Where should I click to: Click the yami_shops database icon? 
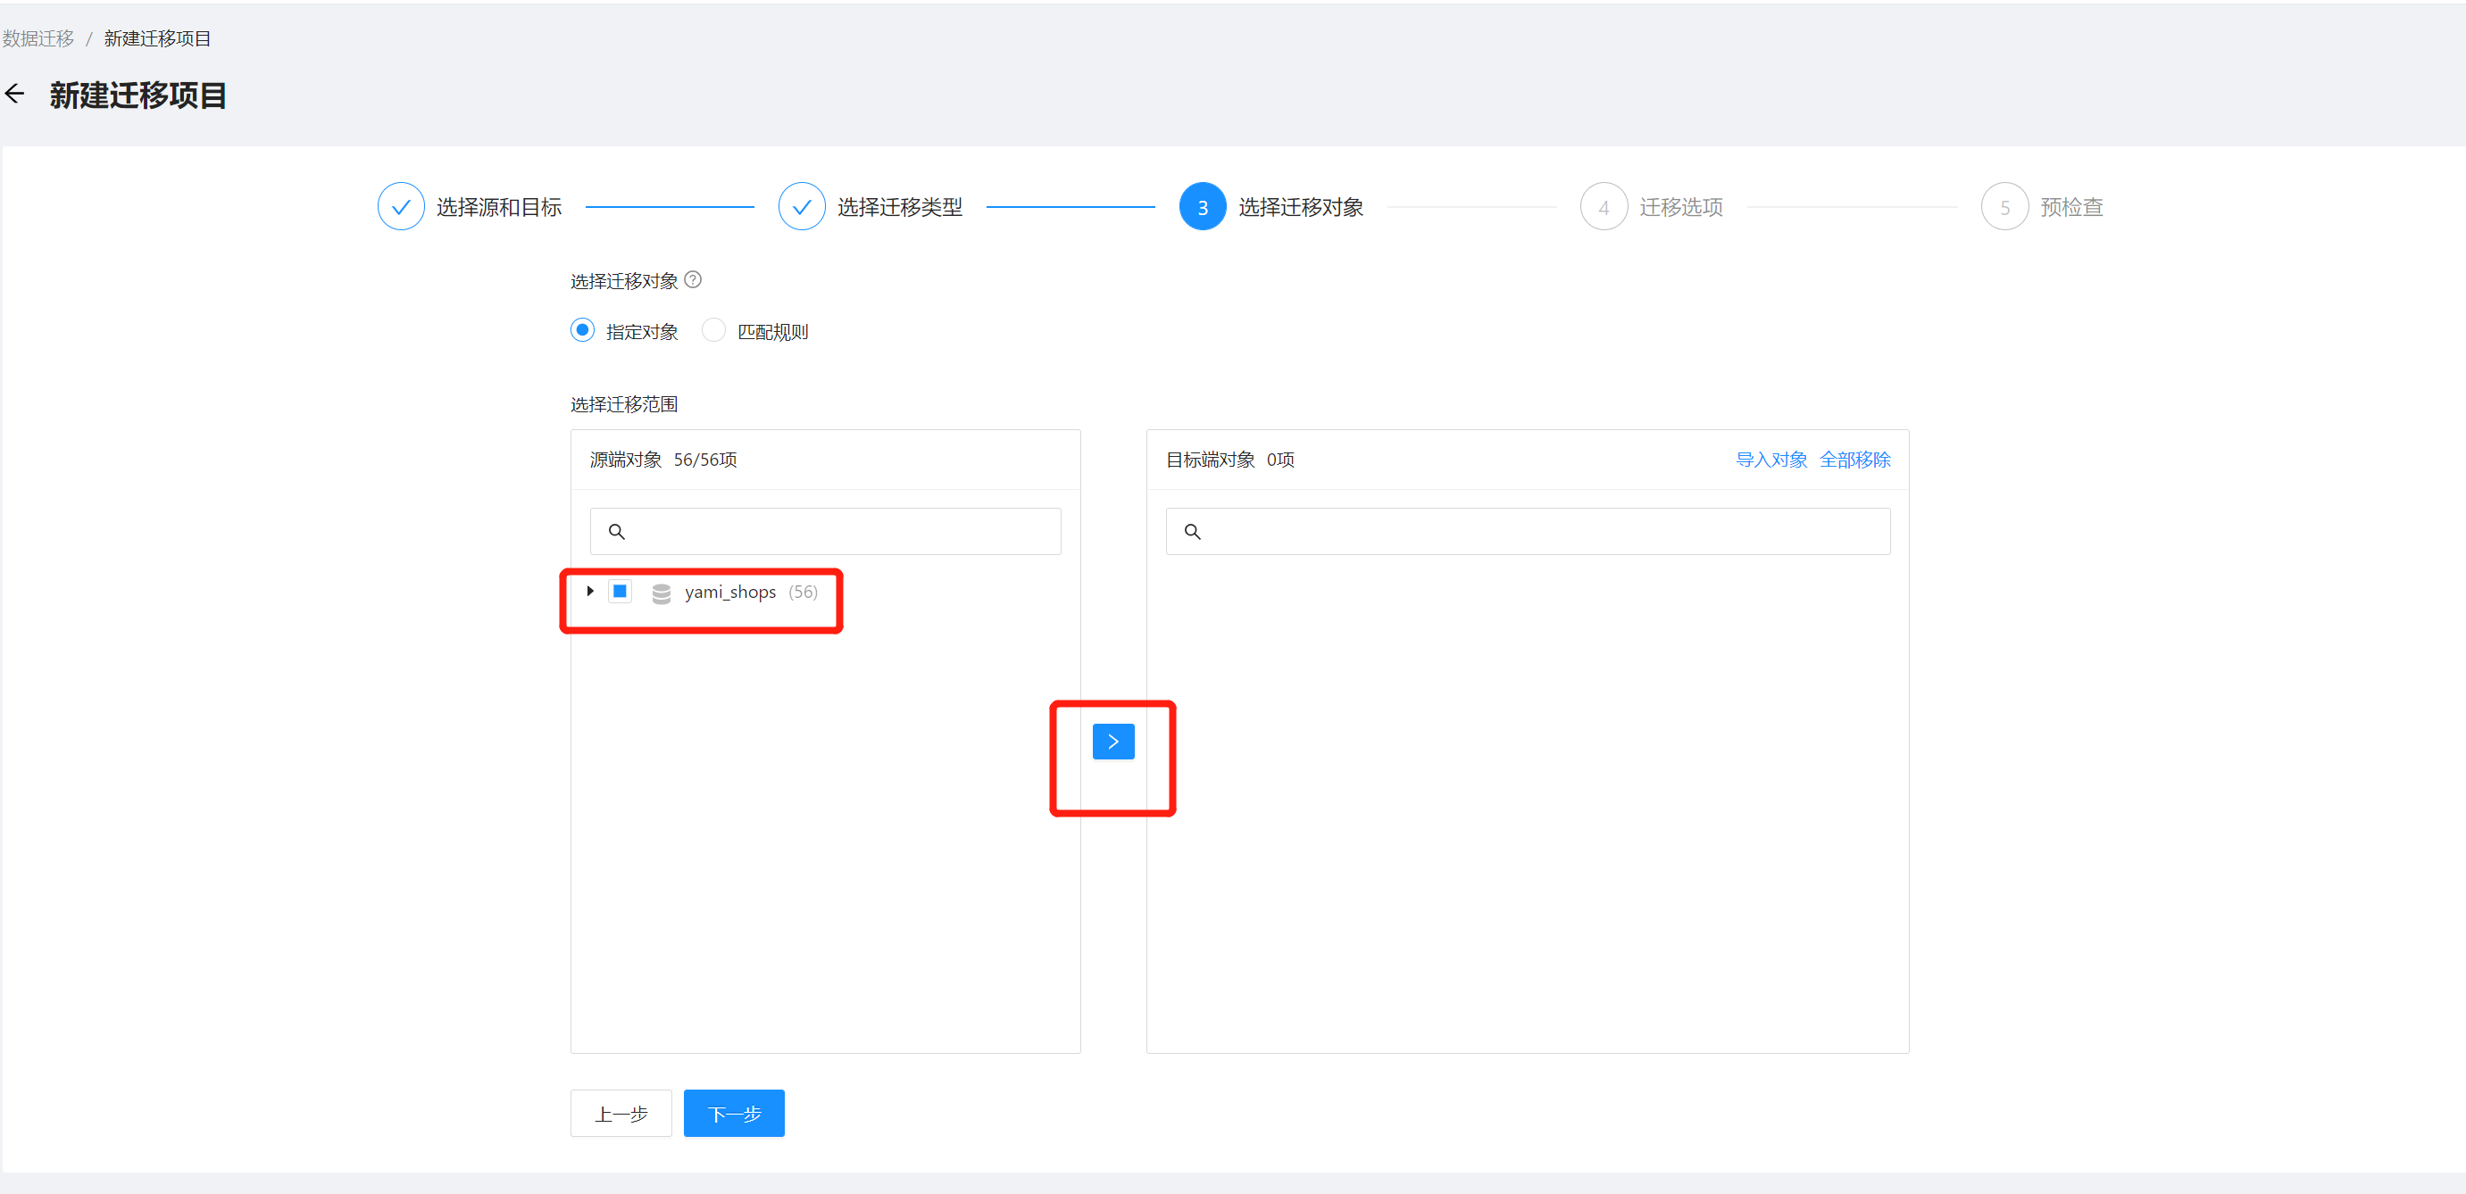[x=661, y=593]
